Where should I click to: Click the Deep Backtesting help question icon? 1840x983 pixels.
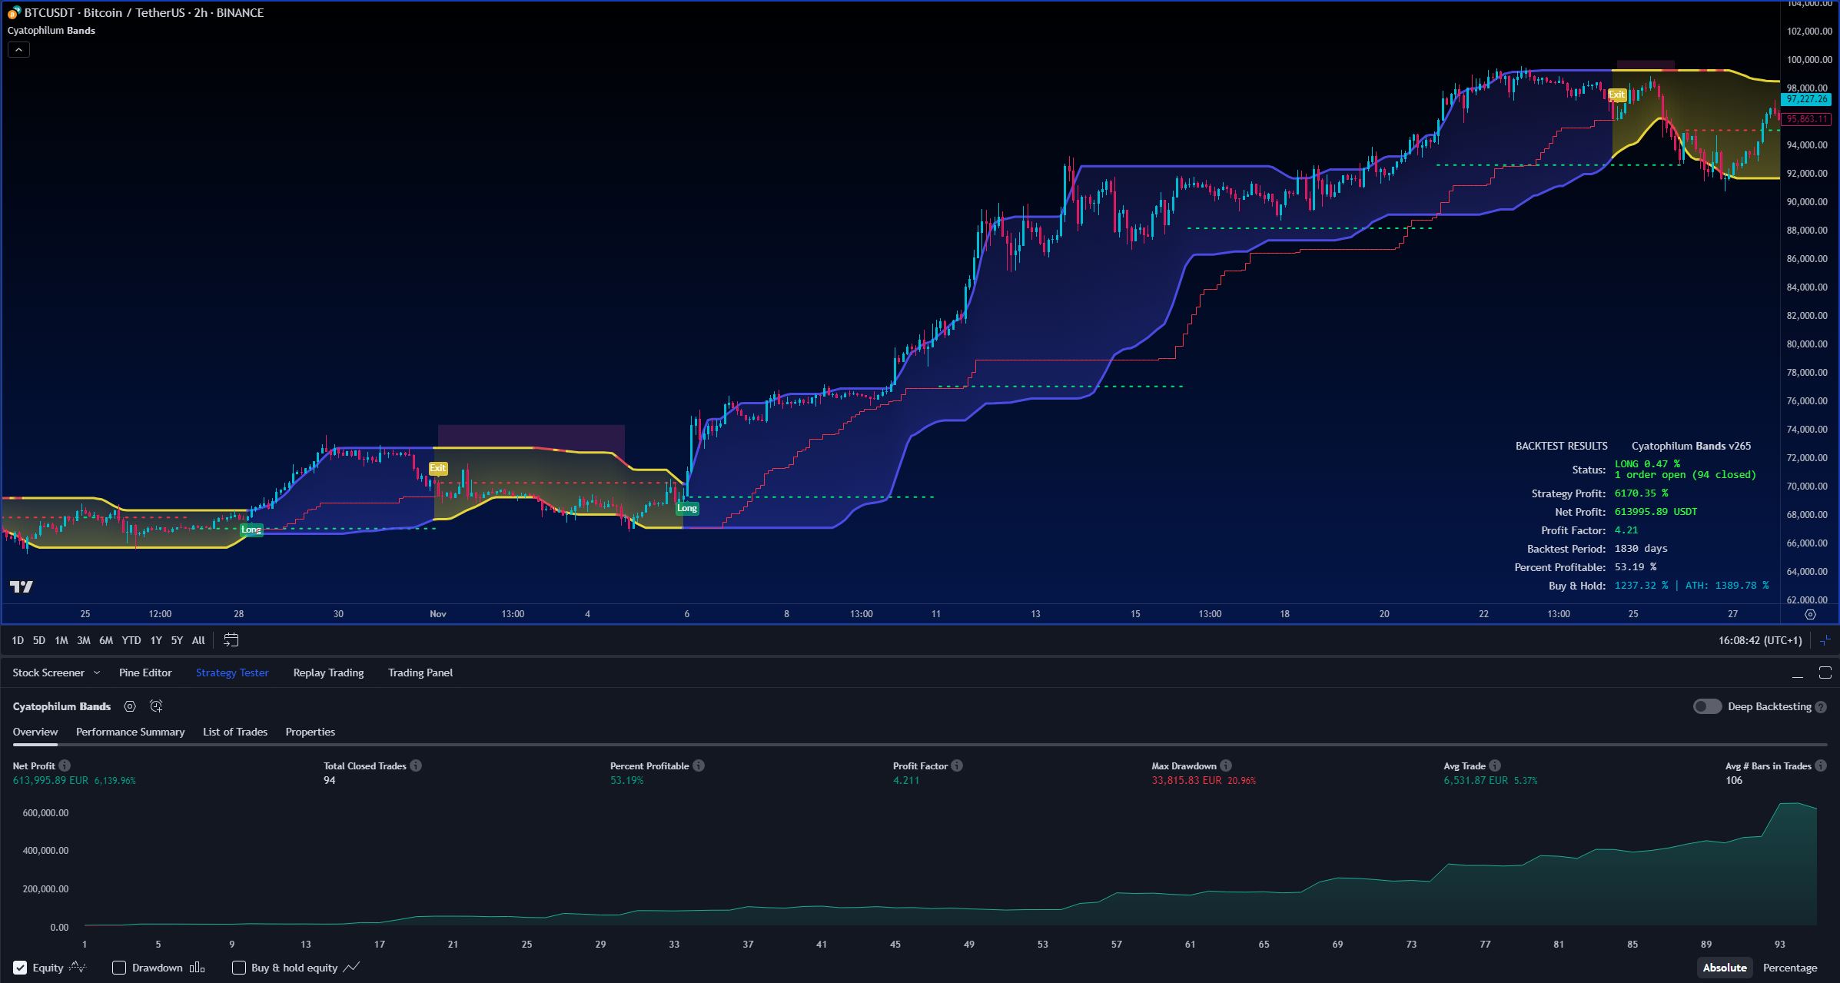(x=1821, y=707)
